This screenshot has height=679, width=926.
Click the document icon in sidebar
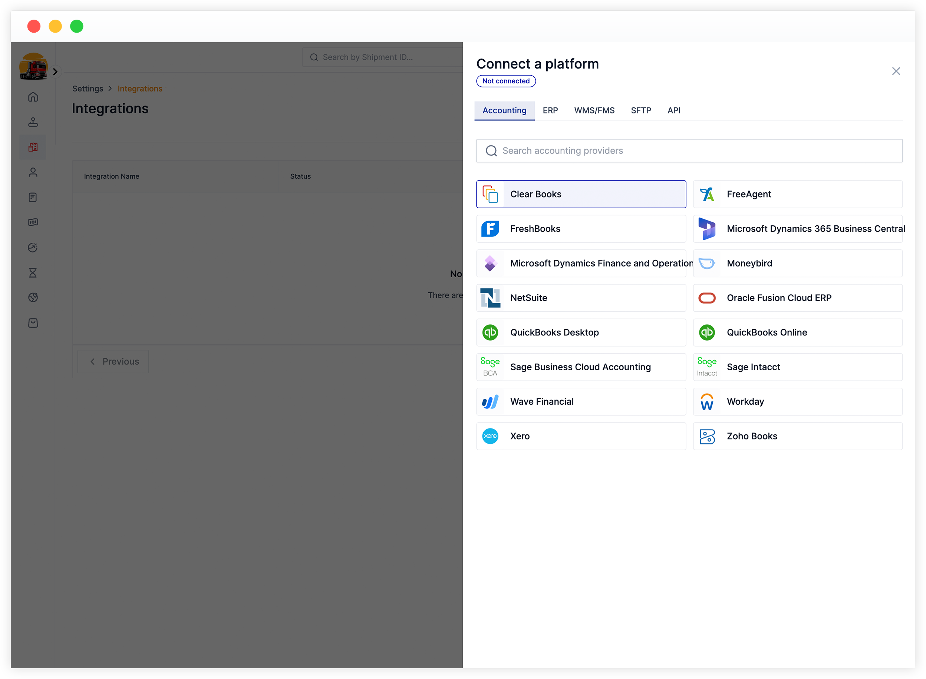point(33,197)
